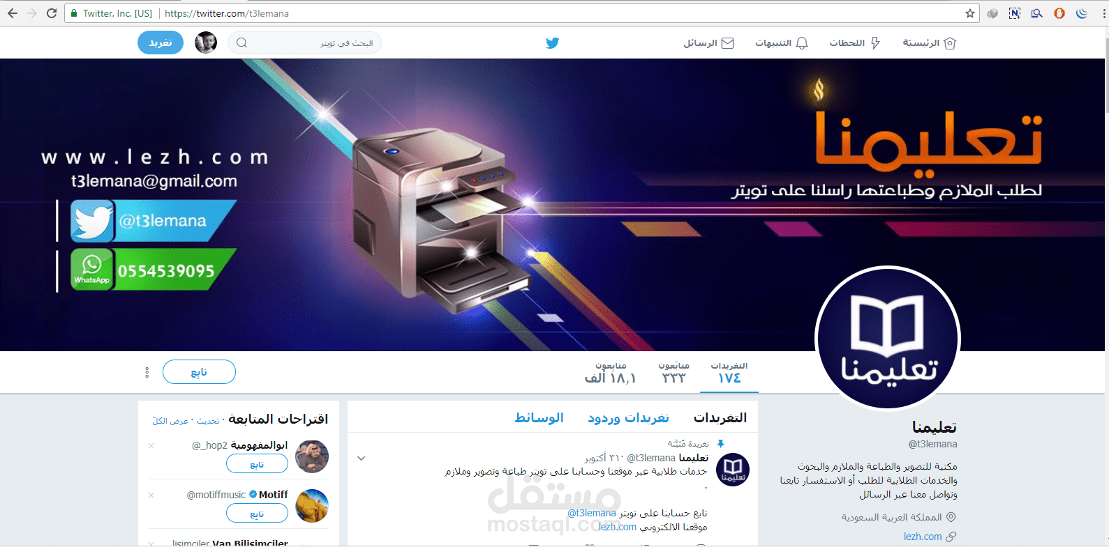Open Messages envelope icon in top navigation
This screenshot has height=547, width=1109.
tap(727, 43)
